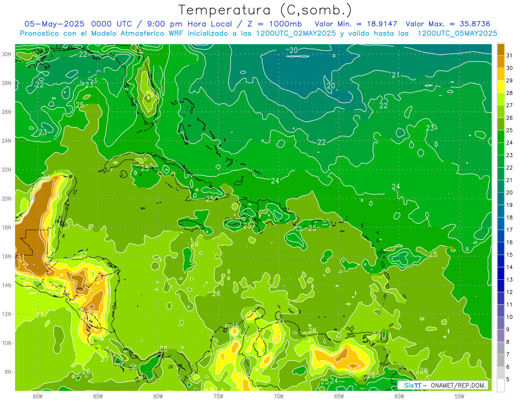Click the "55W" longitude axis label
Viewport: 521px width, 402px height.
[460, 396]
